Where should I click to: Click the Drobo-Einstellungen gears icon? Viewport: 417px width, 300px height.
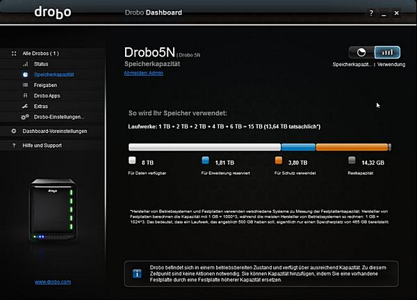click(x=25, y=117)
